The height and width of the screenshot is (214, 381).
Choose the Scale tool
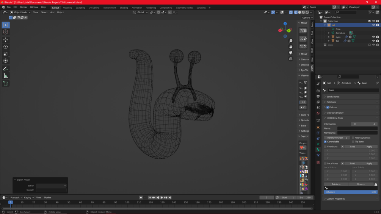coord(6,54)
